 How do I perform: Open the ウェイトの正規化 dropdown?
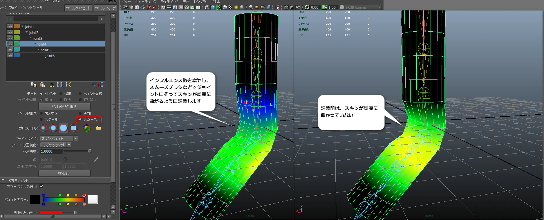click(56, 145)
